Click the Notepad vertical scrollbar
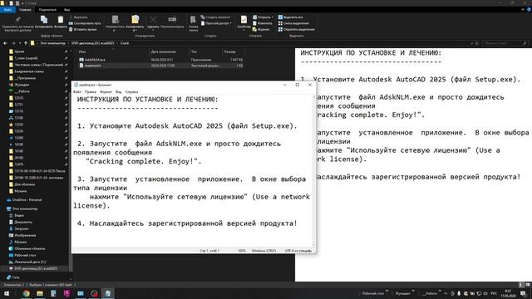Viewport: 532px width, 299px height. point(314,171)
